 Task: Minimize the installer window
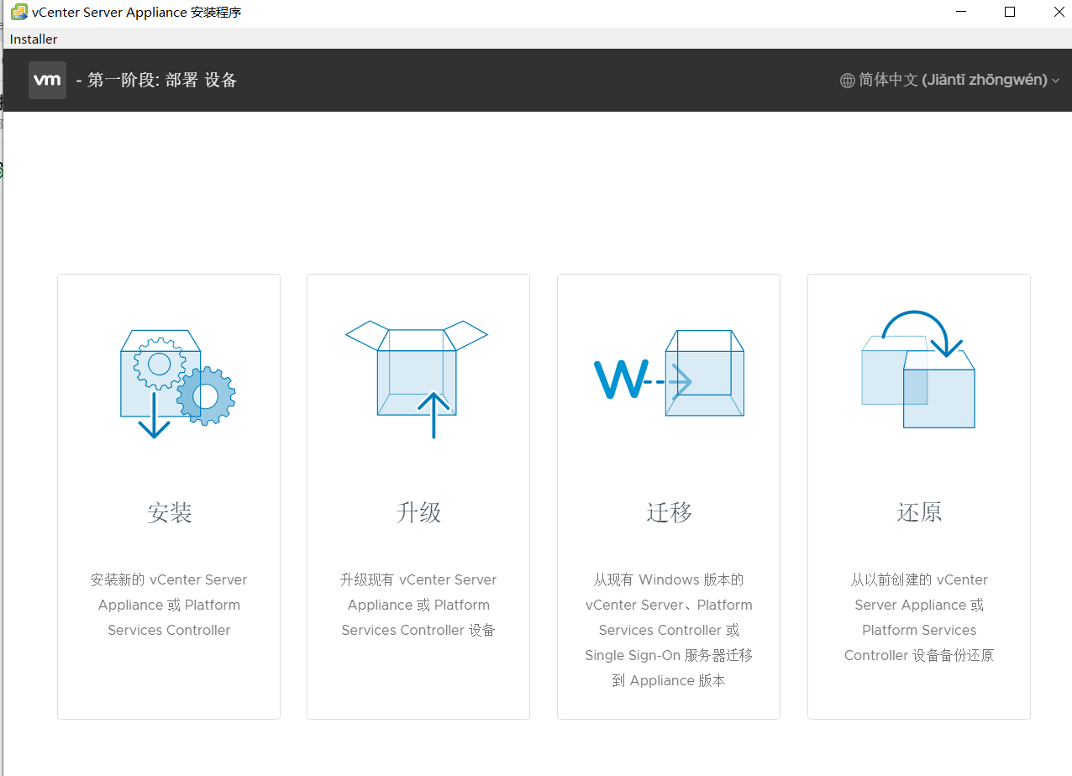960,12
